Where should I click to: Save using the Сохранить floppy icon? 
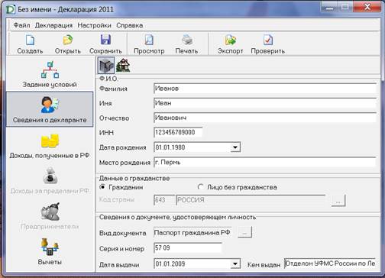click(x=105, y=40)
